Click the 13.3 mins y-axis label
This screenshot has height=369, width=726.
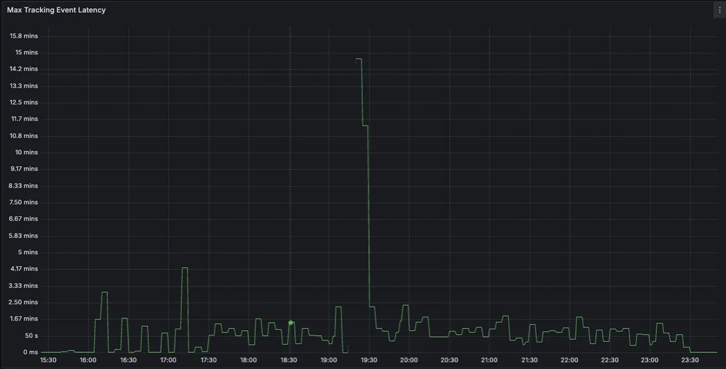point(24,86)
